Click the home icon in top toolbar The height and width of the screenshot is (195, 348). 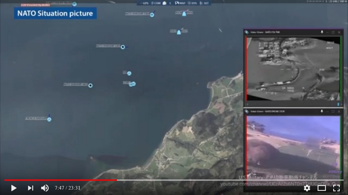164,3
